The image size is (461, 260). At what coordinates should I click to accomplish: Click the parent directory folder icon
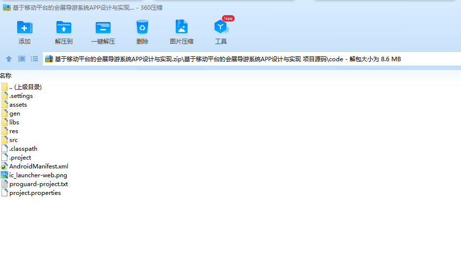[x=4, y=87]
